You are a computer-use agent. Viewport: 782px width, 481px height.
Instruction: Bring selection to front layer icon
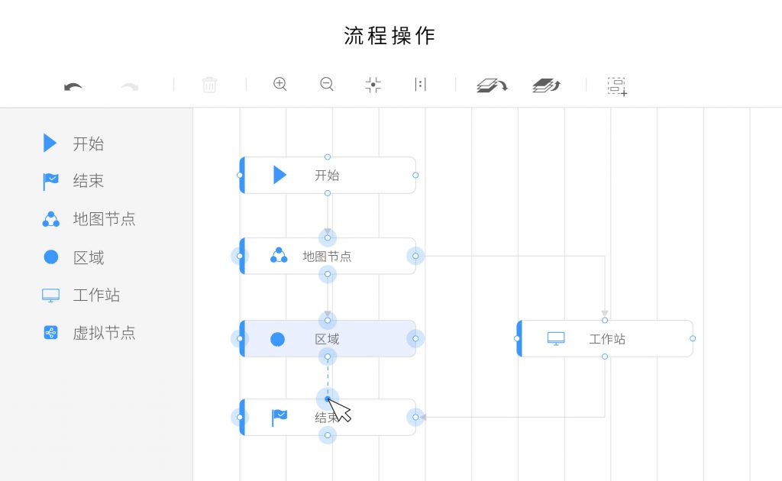pyautogui.click(x=547, y=86)
